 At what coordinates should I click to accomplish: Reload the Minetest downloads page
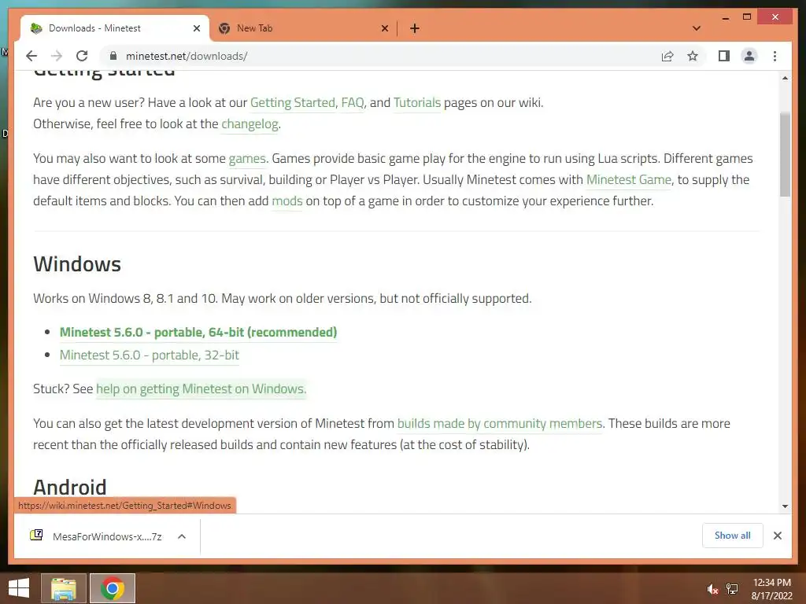coord(82,56)
